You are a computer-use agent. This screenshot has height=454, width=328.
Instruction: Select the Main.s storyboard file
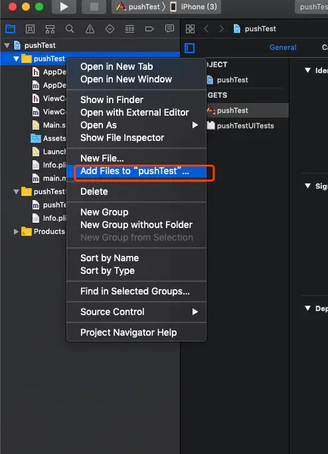(49, 125)
